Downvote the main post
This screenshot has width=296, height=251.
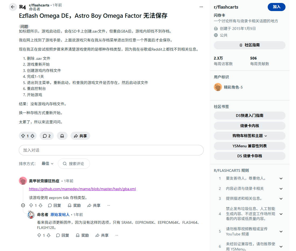(32, 136)
